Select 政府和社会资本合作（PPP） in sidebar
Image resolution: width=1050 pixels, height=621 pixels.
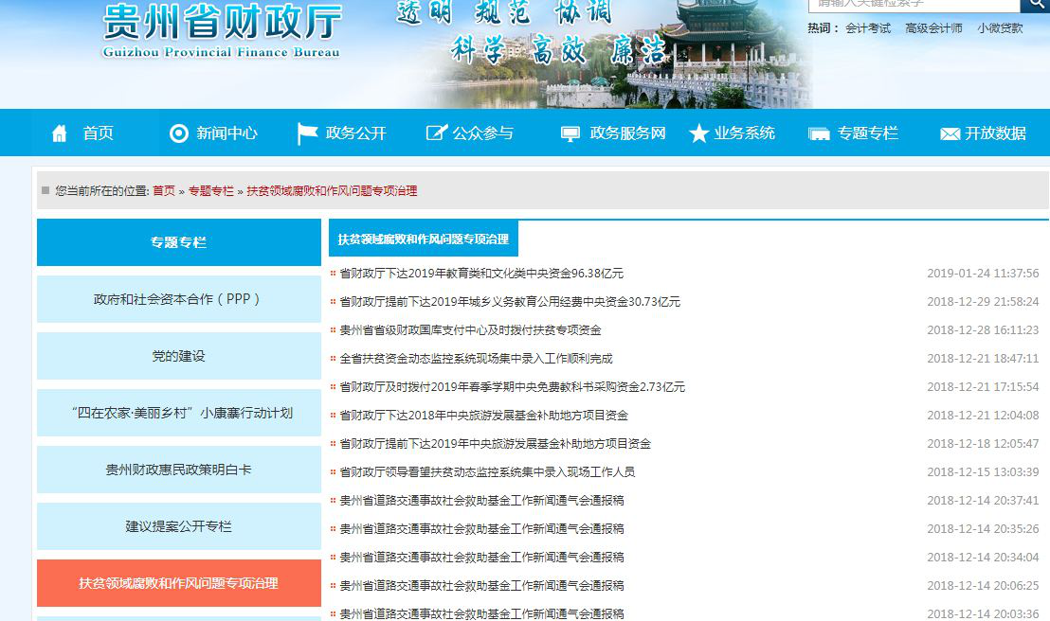[178, 299]
